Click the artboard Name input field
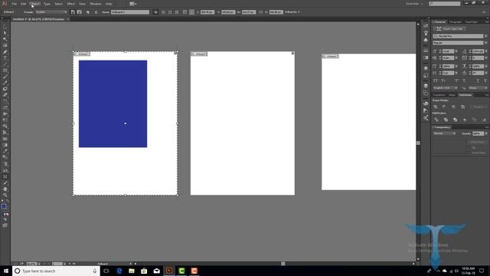Viewport: 490px width, 276px height. click(x=130, y=12)
